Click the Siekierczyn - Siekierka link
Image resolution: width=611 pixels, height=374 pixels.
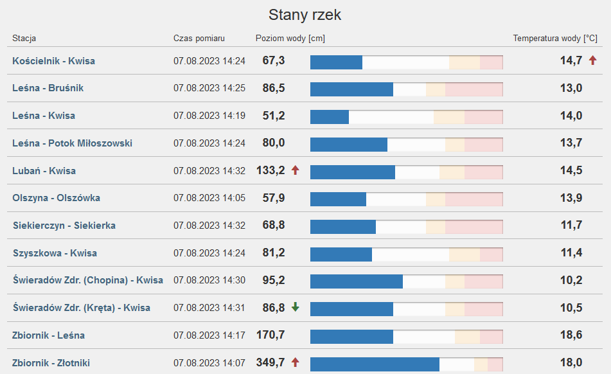tap(64, 226)
